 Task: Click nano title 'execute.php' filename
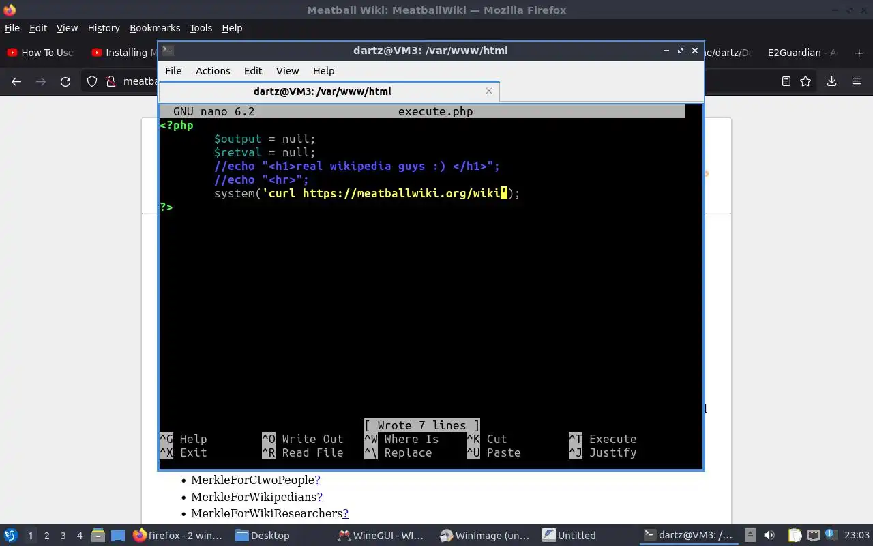pos(435,111)
